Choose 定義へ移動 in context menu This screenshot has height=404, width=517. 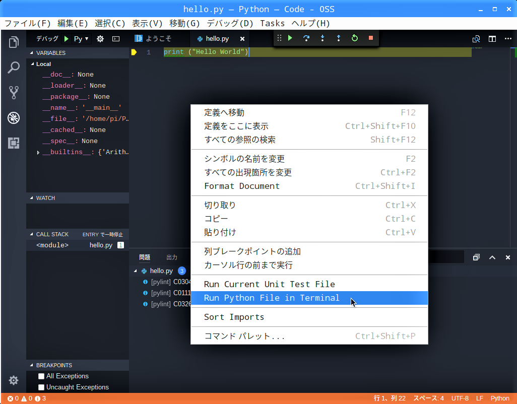pos(309,113)
